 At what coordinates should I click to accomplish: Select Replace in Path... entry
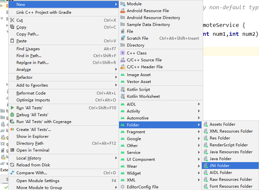point(63,63)
